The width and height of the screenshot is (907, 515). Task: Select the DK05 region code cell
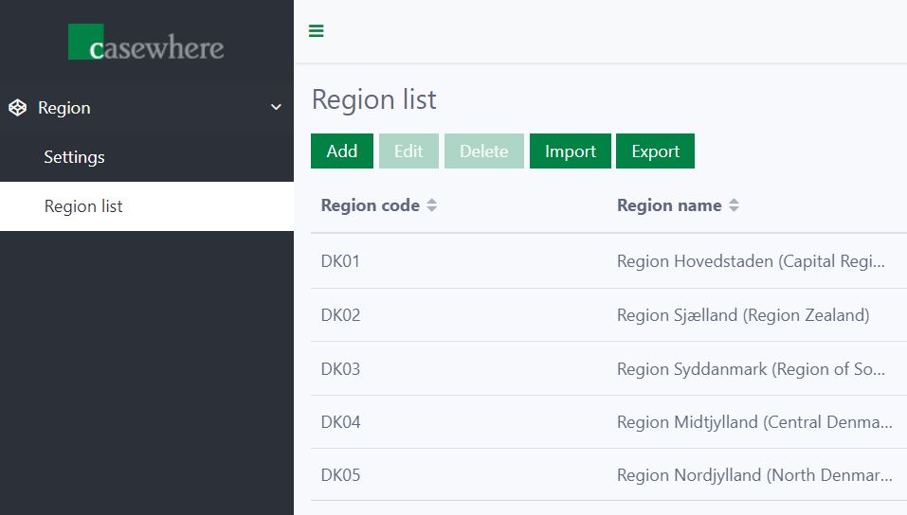pyautogui.click(x=341, y=475)
